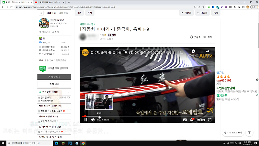This screenshot has width=259, height=146.
Task: Click the 카페 글쓰기 write button
Action: (x=54, y=77)
